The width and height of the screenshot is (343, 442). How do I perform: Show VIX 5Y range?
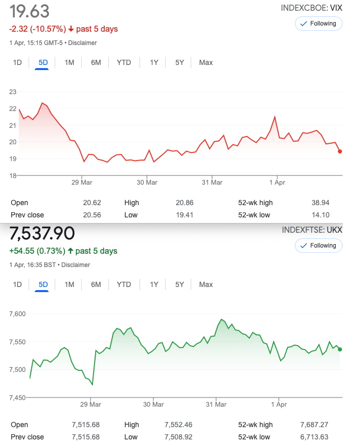[x=179, y=62]
